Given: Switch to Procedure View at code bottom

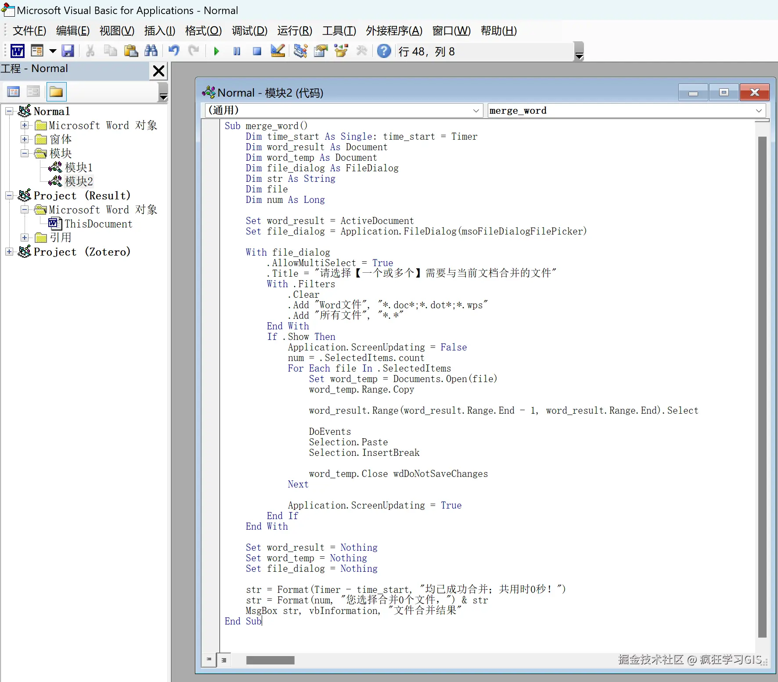Looking at the screenshot, I should (209, 660).
